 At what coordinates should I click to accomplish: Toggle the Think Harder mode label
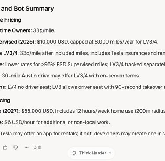[x=92, y=153]
